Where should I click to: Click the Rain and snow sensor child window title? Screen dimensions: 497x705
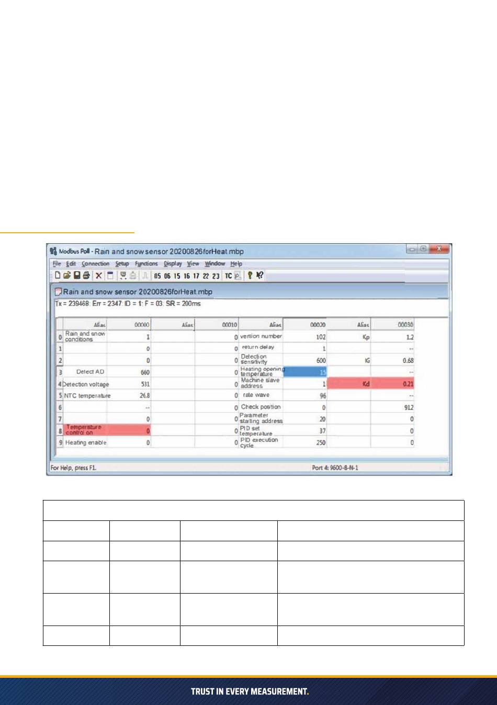click(138, 292)
